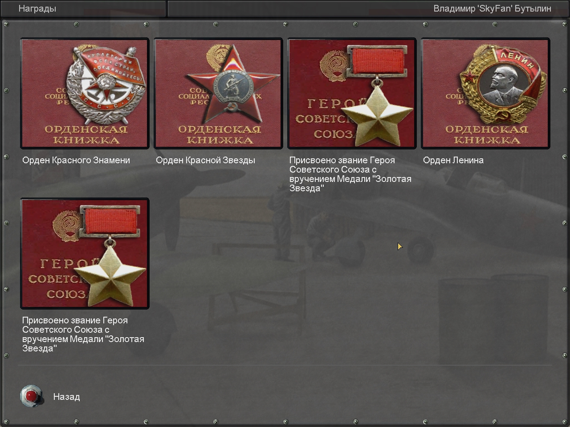Screen dimensions: 570x427
Task: Open the Order of Lenin award image
Action: point(485,93)
